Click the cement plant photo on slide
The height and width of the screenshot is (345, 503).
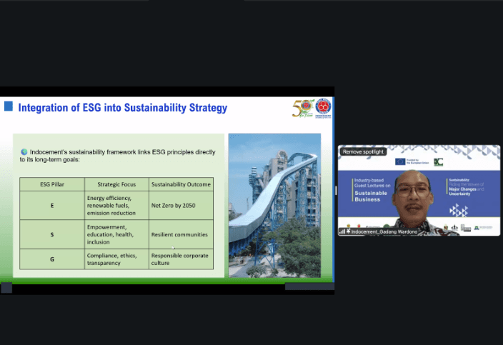pyautogui.click(x=274, y=205)
